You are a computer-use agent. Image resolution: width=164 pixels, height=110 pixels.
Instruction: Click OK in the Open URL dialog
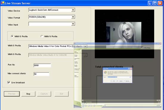click(x=114, y=81)
